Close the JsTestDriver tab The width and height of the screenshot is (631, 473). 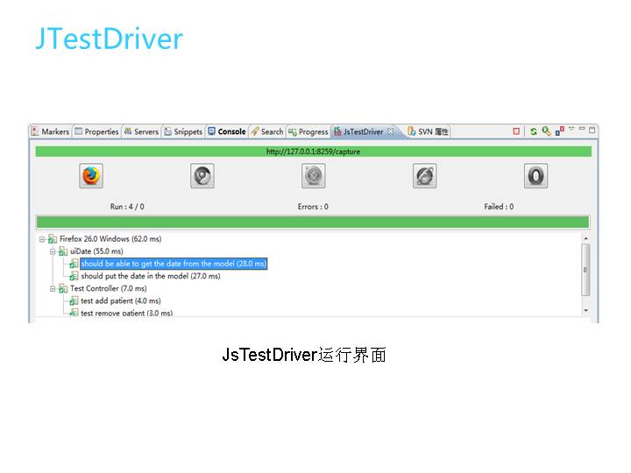(x=391, y=131)
